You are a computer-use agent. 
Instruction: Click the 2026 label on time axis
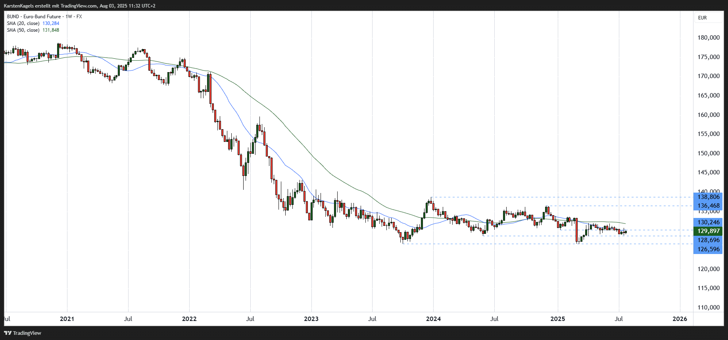[680, 319]
